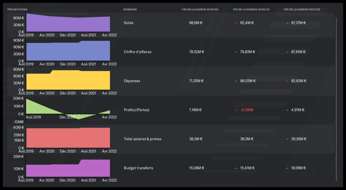
Task: Click the FIN DE LA SAISON 2021/22 header
Action: pos(302,9)
